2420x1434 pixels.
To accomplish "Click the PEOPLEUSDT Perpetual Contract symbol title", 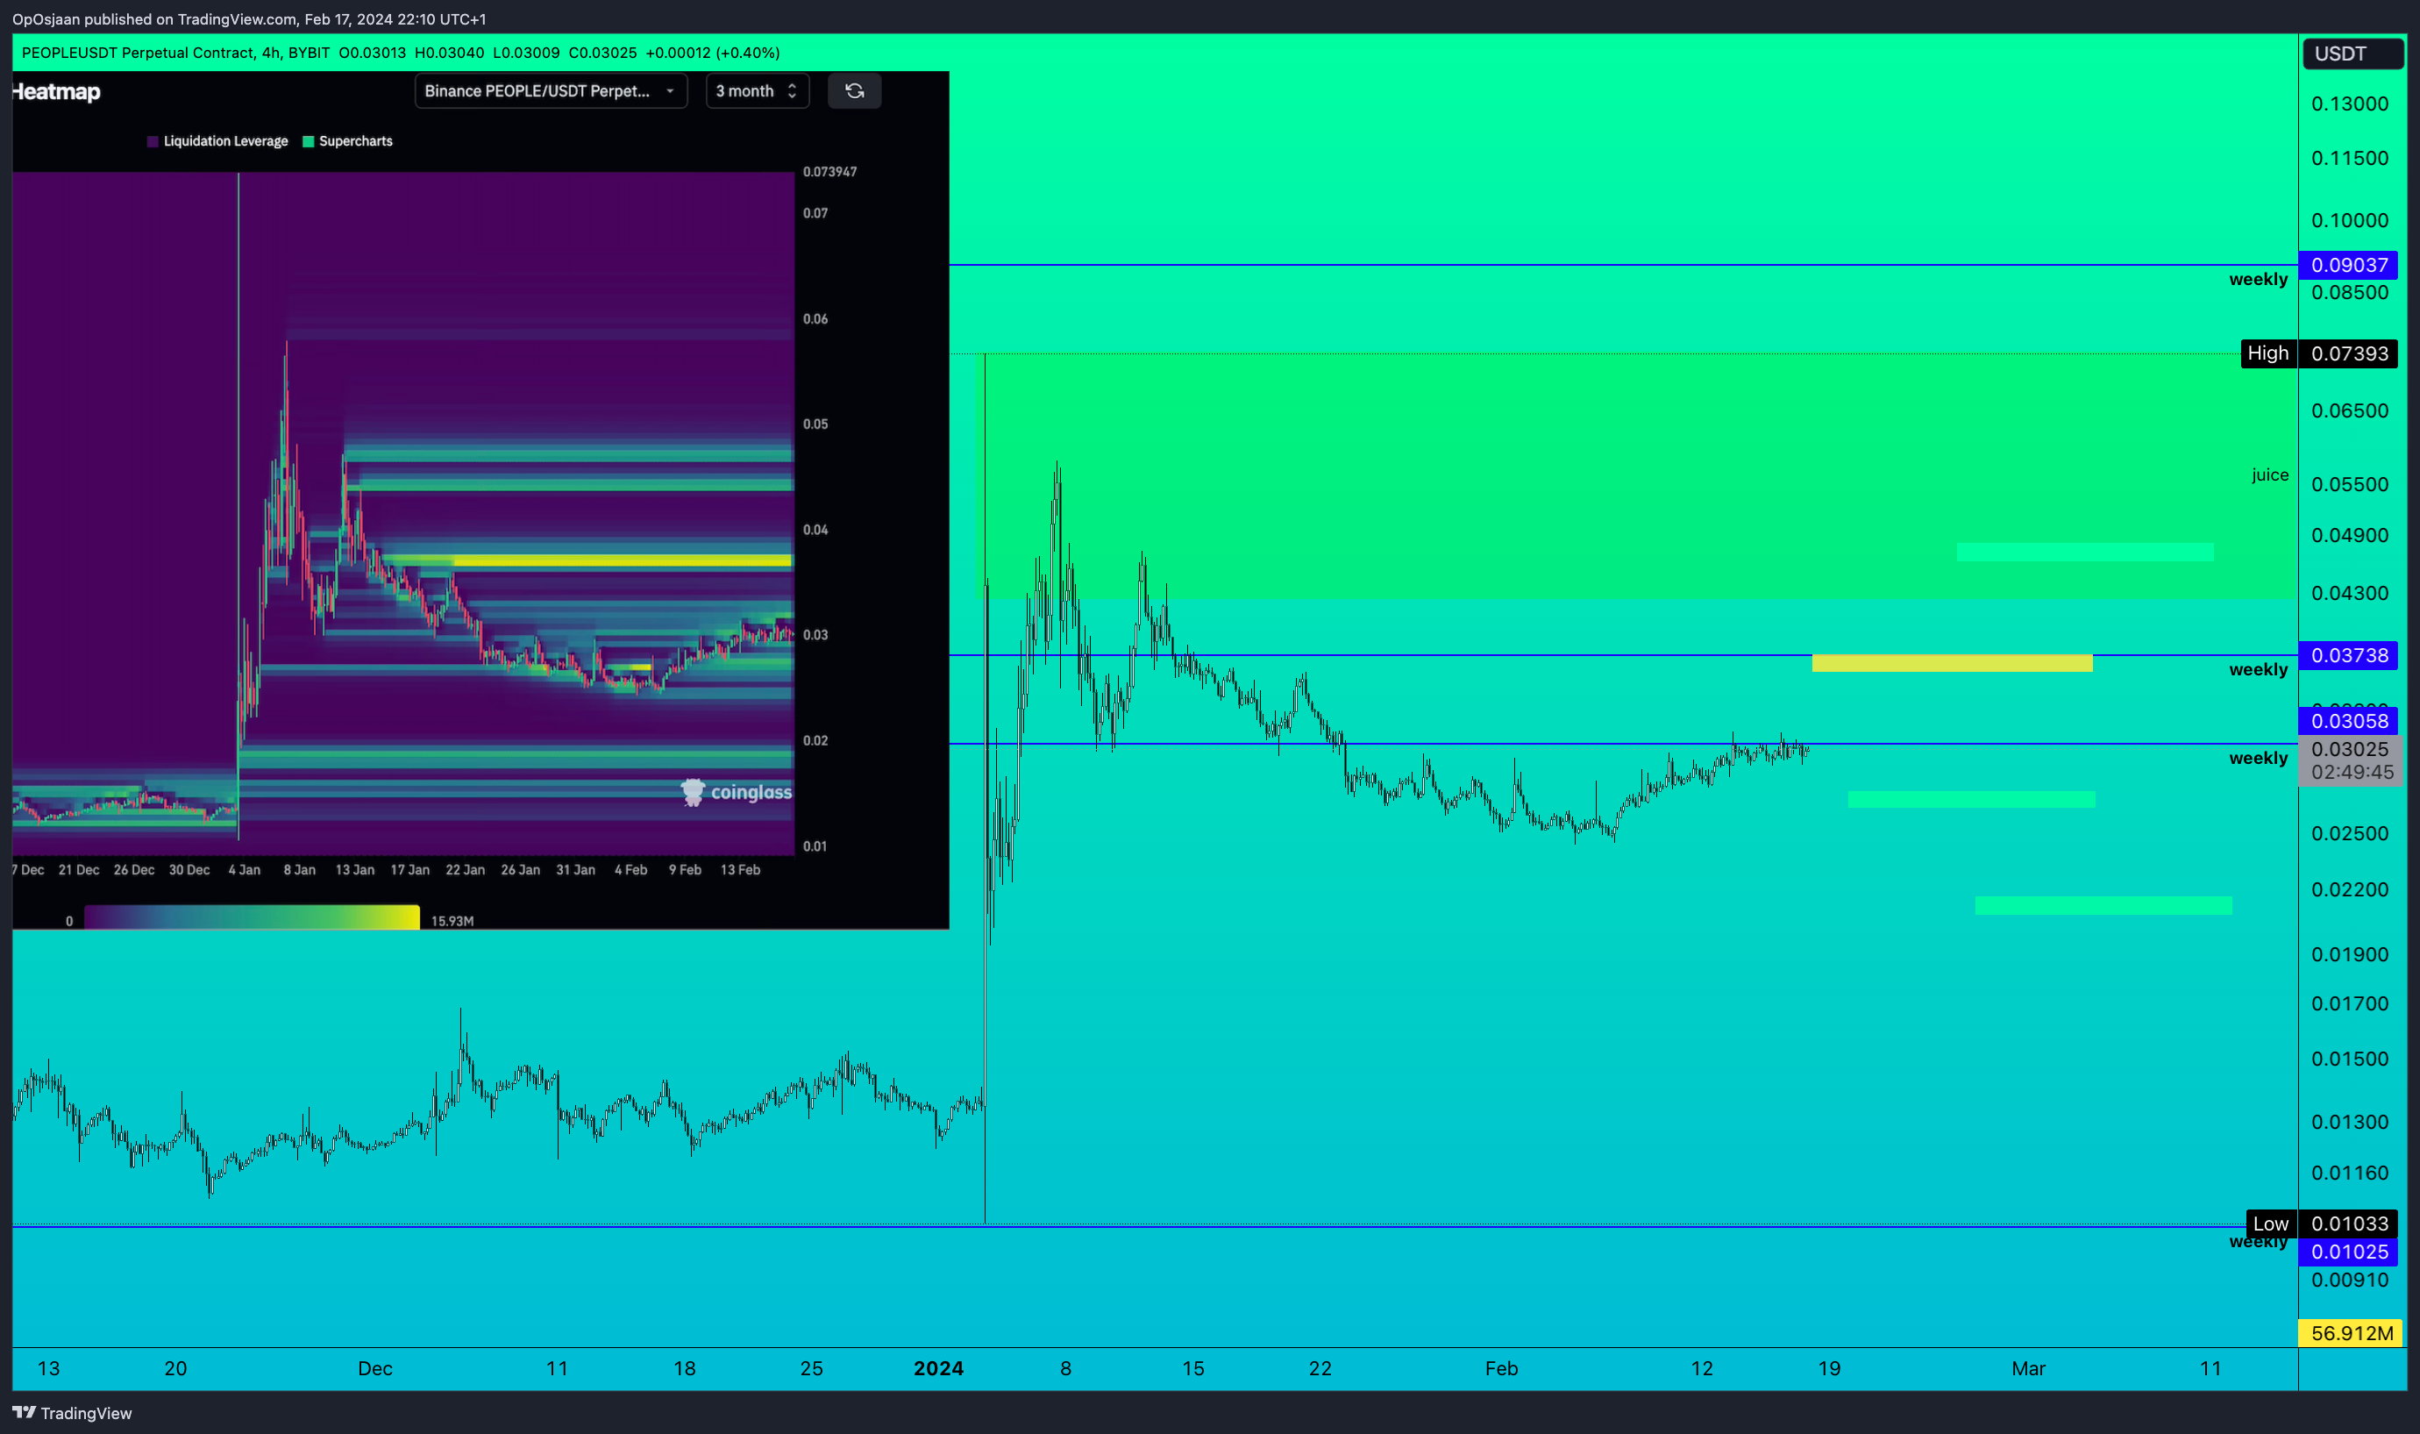I will click(137, 54).
